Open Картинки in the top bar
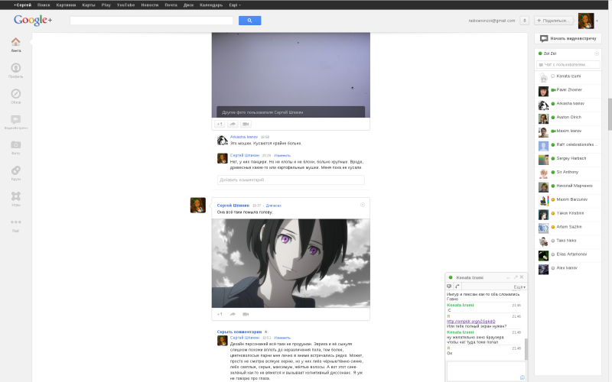 [66, 5]
